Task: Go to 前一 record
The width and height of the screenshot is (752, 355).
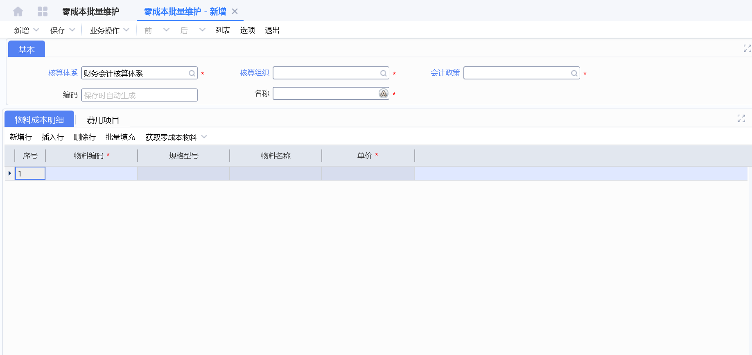Action: click(x=152, y=30)
